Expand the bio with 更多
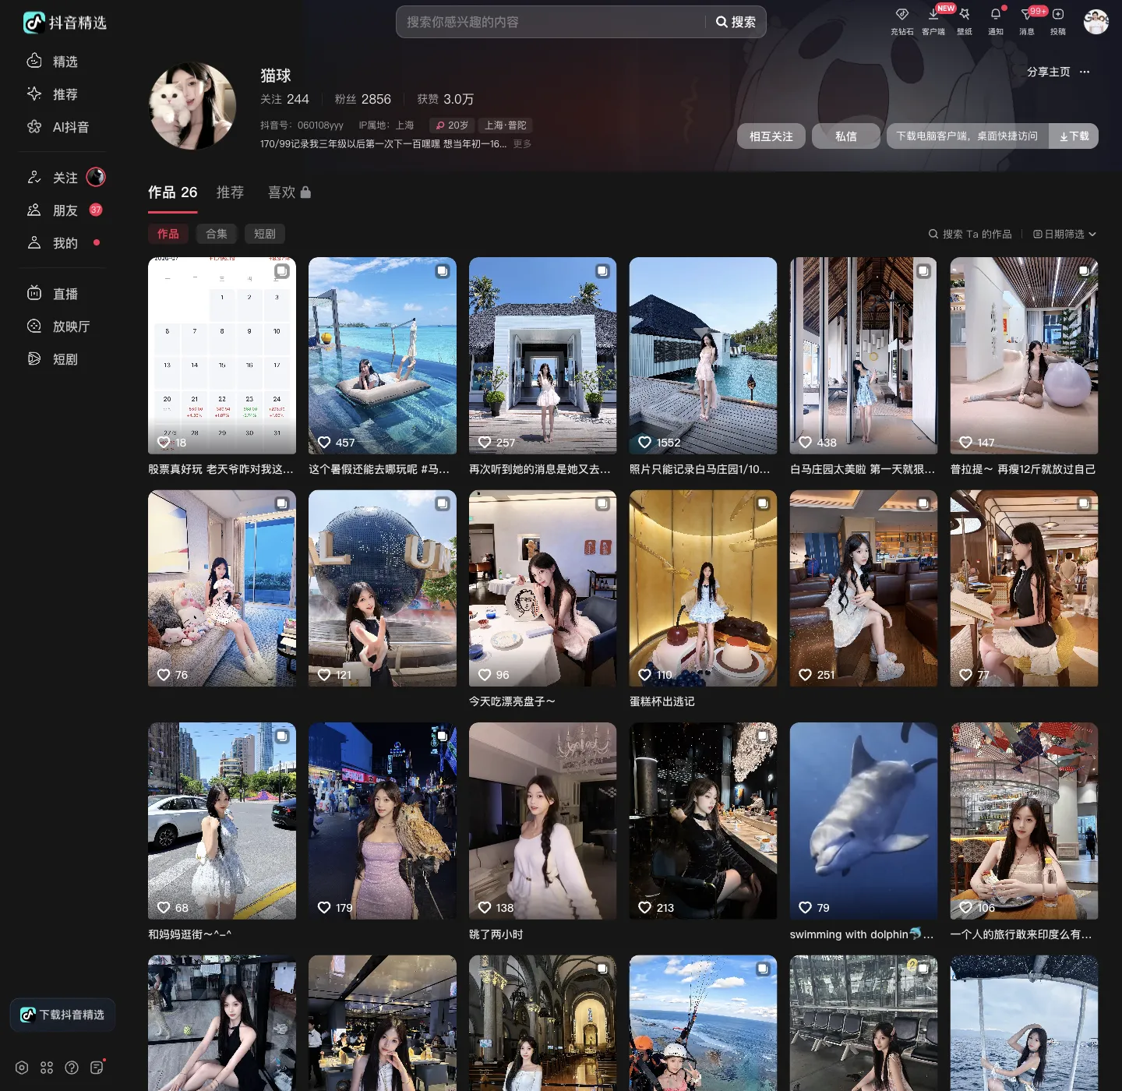This screenshot has width=1122, height=1091. 522,144
